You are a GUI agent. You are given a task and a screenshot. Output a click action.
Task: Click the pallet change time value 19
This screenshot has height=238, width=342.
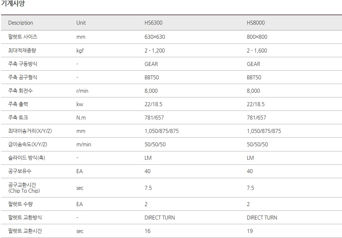click(x=250, y=231)
